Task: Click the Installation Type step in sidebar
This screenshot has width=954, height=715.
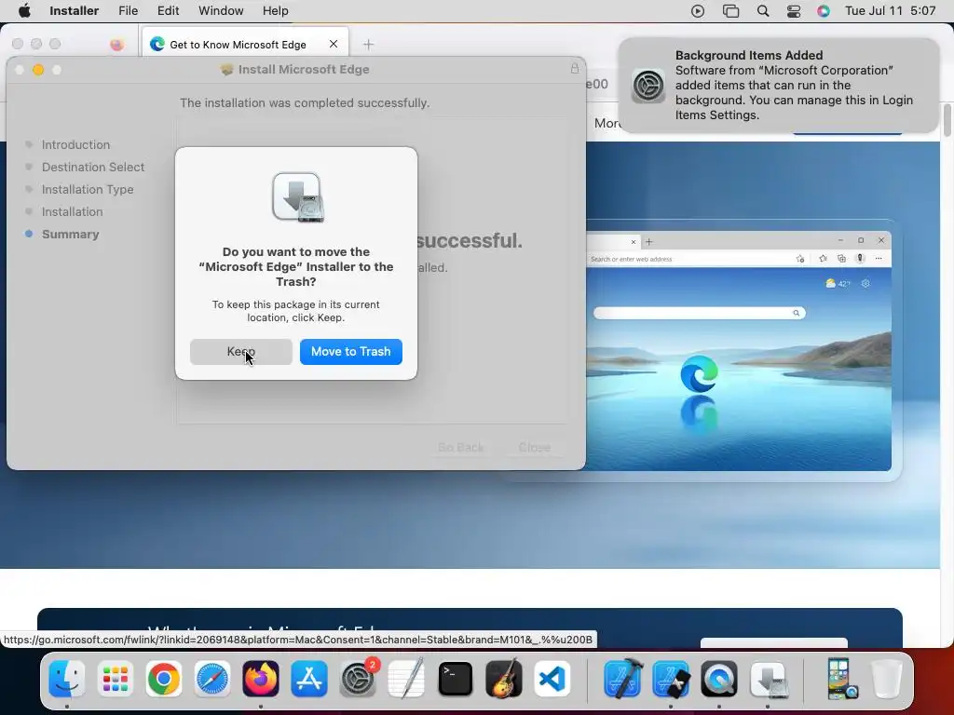Action: pyautogui.click(x=88, y=190)
